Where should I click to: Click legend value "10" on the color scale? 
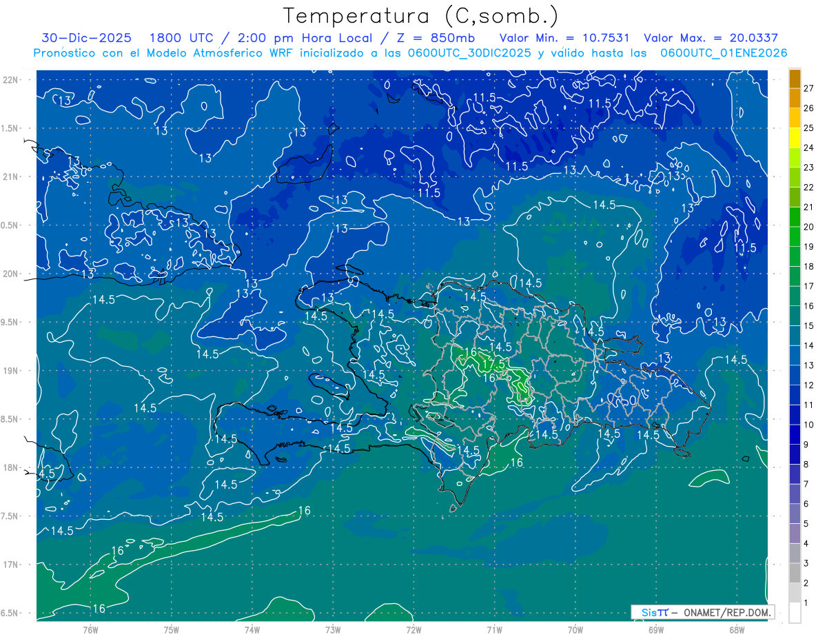[808, 425]
